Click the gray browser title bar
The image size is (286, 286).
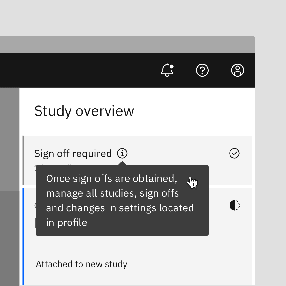128,44
